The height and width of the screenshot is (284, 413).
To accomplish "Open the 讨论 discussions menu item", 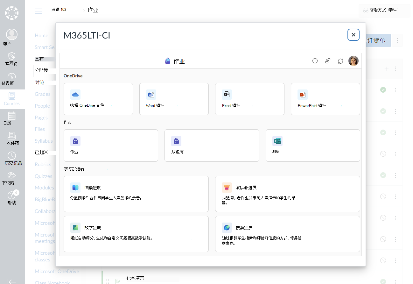I will [x=40, y=82].
